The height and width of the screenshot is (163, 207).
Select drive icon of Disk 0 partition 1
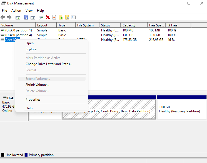coord(3,30)
